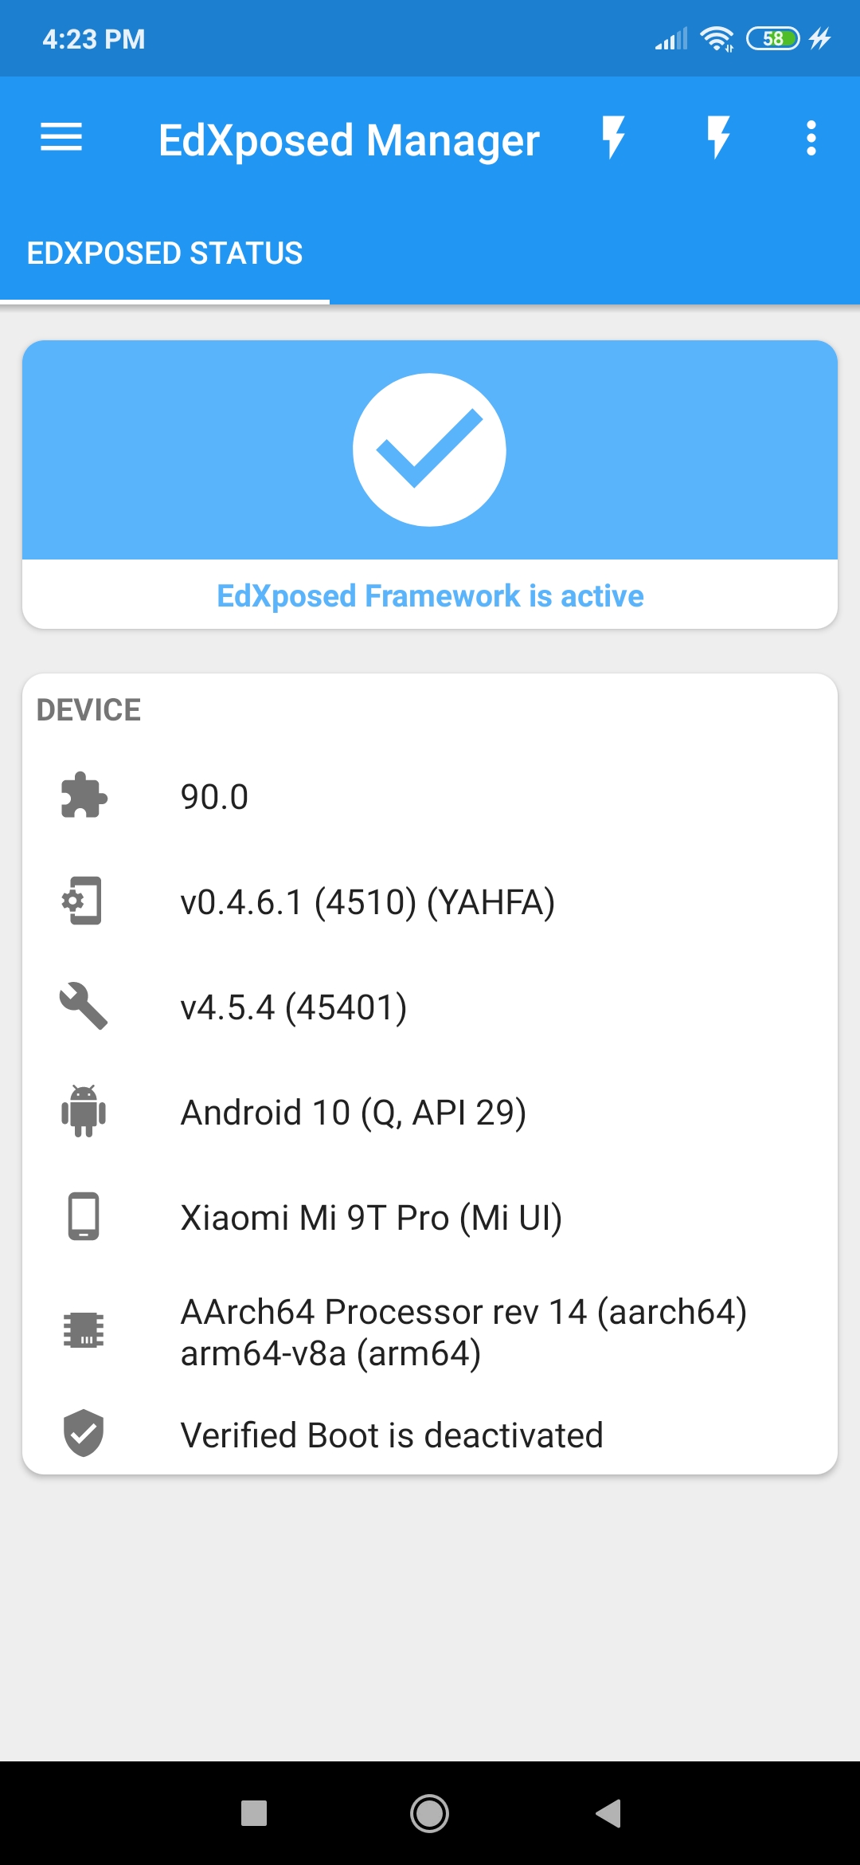The width and height of the screenshot is (860, 1865).
Task: Tap the shield Verified Boot icon
Action: [x=84, y=1433]
